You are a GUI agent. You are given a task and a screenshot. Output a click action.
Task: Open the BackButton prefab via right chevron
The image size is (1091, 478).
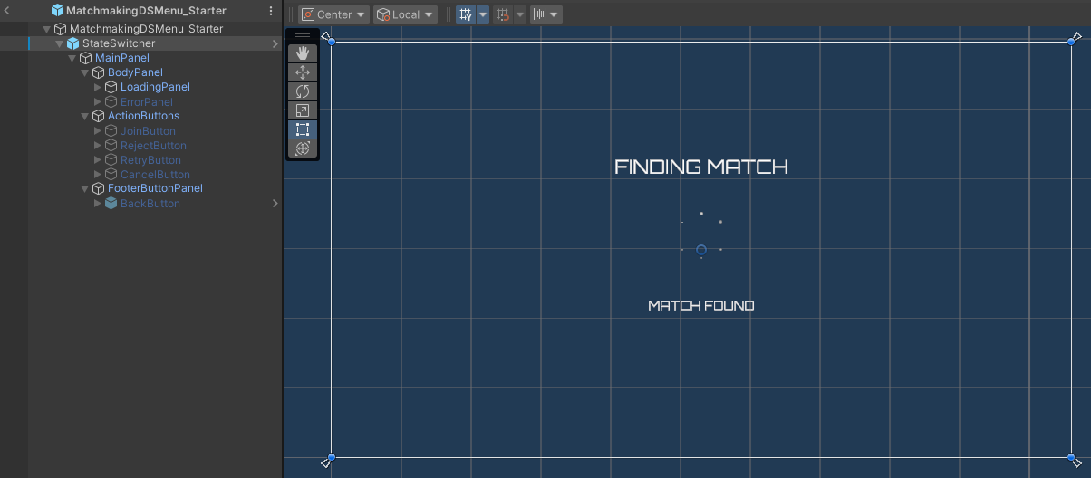click(x=275, y=203)
